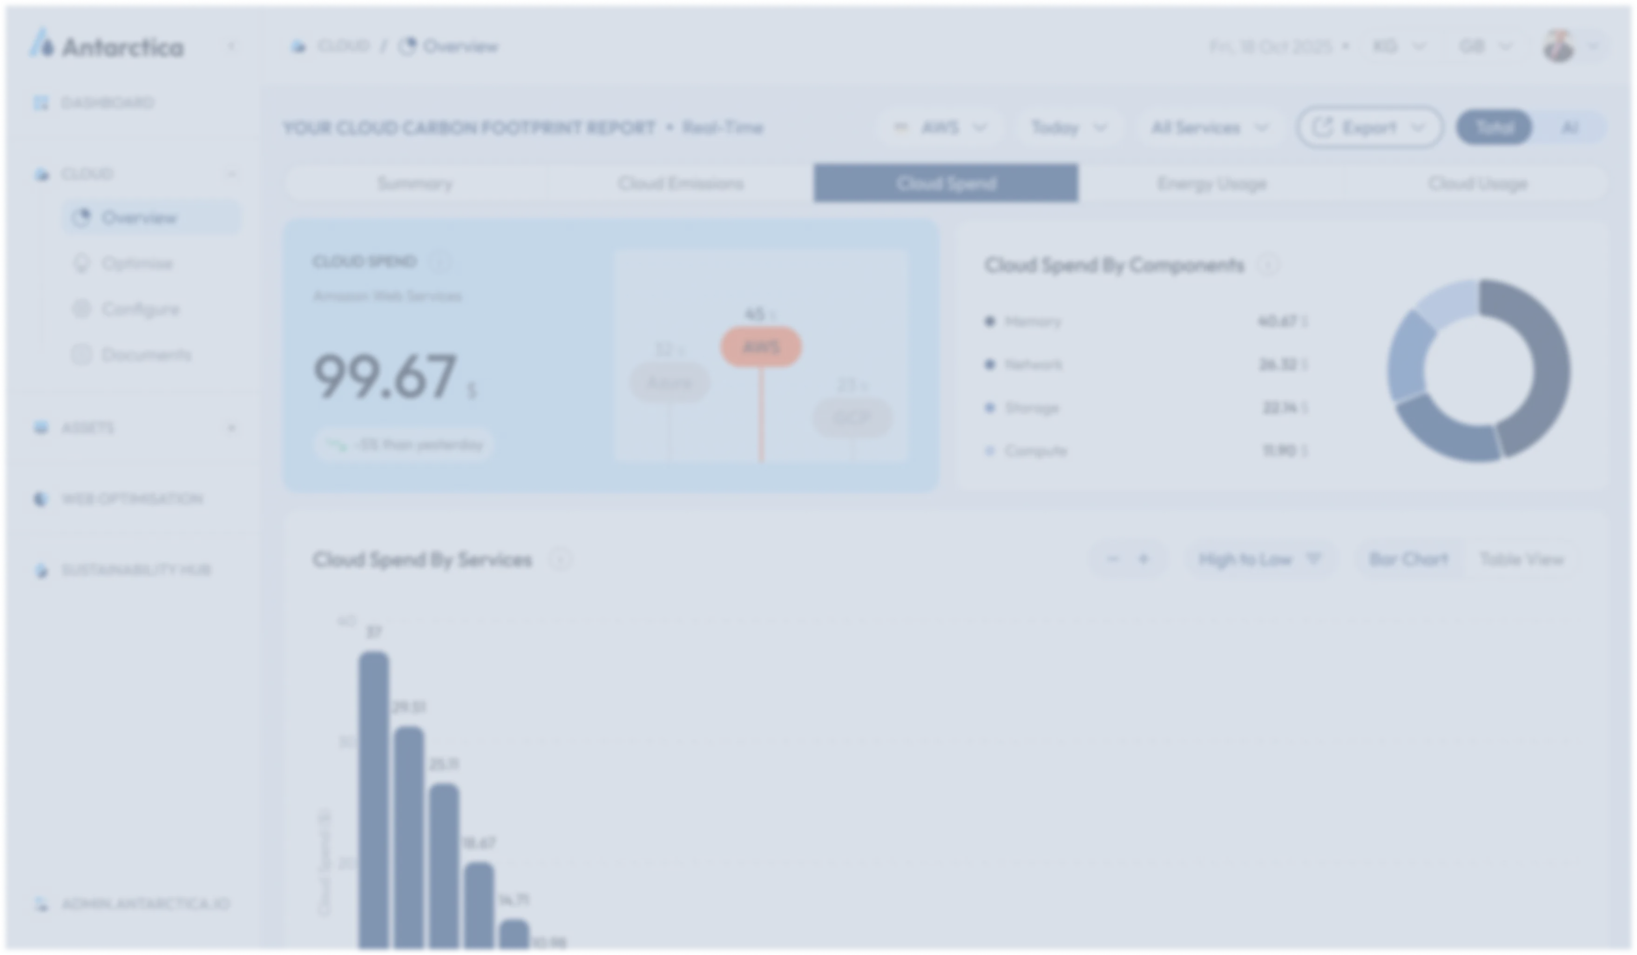This screenshot has width=1637, height=955.
Task: Click the user avatar in the top bar
Action: [x=1558, y=46]
